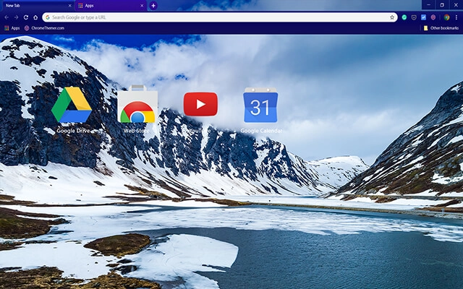463x289 pixels.
Task: Click the Google logo in the address bar
Action: [x=48, y=17]
